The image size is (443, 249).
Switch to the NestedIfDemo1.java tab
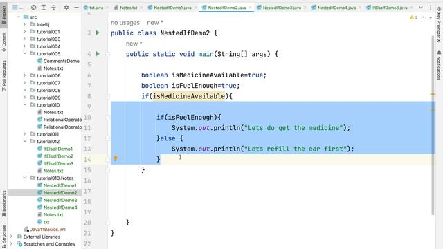pyautogui.click(x=172, y=8)
